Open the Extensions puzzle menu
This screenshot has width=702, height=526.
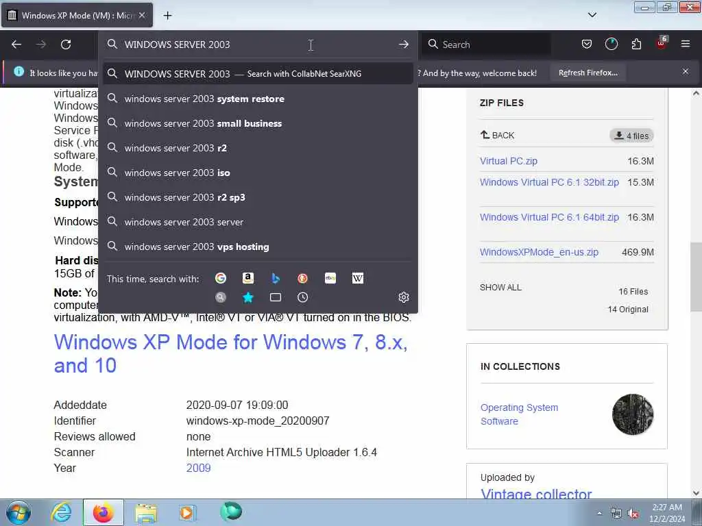coord(636,44)
